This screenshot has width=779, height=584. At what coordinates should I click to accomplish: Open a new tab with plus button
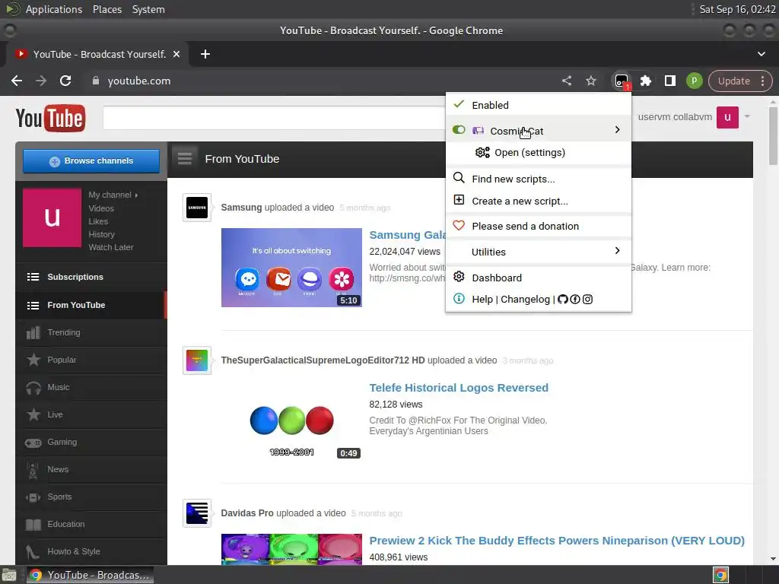tap(205, 54)
